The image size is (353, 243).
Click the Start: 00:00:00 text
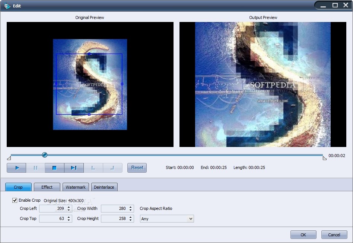point(179,167)
